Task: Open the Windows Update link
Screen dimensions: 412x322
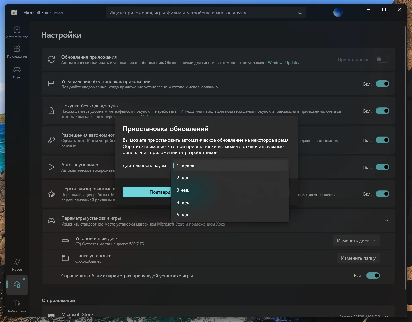Action: (283, 63)
